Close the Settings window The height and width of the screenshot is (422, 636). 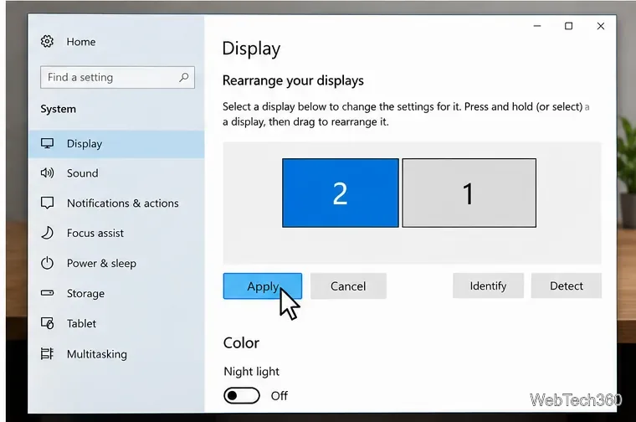coord(601,26)
